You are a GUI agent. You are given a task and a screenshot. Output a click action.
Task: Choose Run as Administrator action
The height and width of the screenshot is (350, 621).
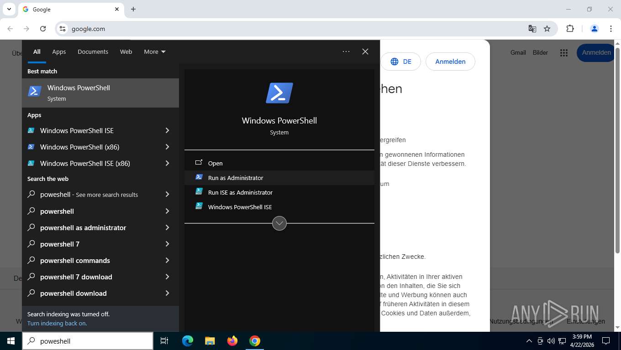click(x=279, y=178)
